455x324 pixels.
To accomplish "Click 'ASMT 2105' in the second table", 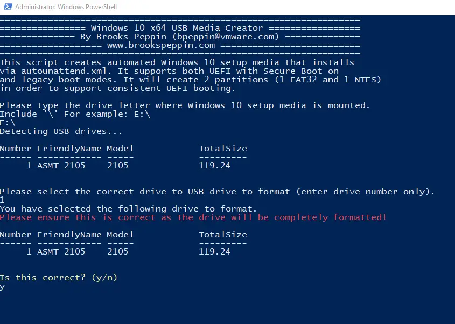I will pyautogui.click(x=61, y=251).
